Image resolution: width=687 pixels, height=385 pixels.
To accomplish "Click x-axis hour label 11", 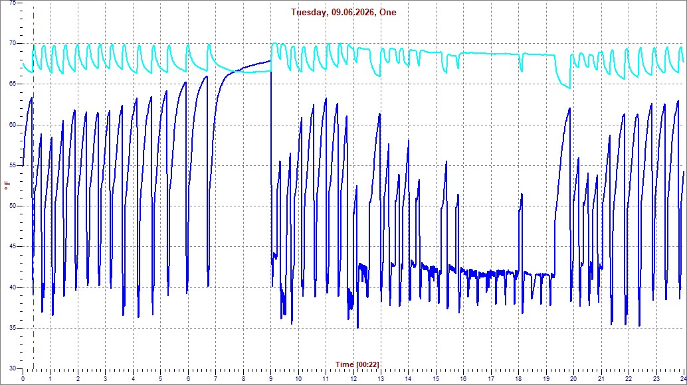I will [x=326, y=379].
